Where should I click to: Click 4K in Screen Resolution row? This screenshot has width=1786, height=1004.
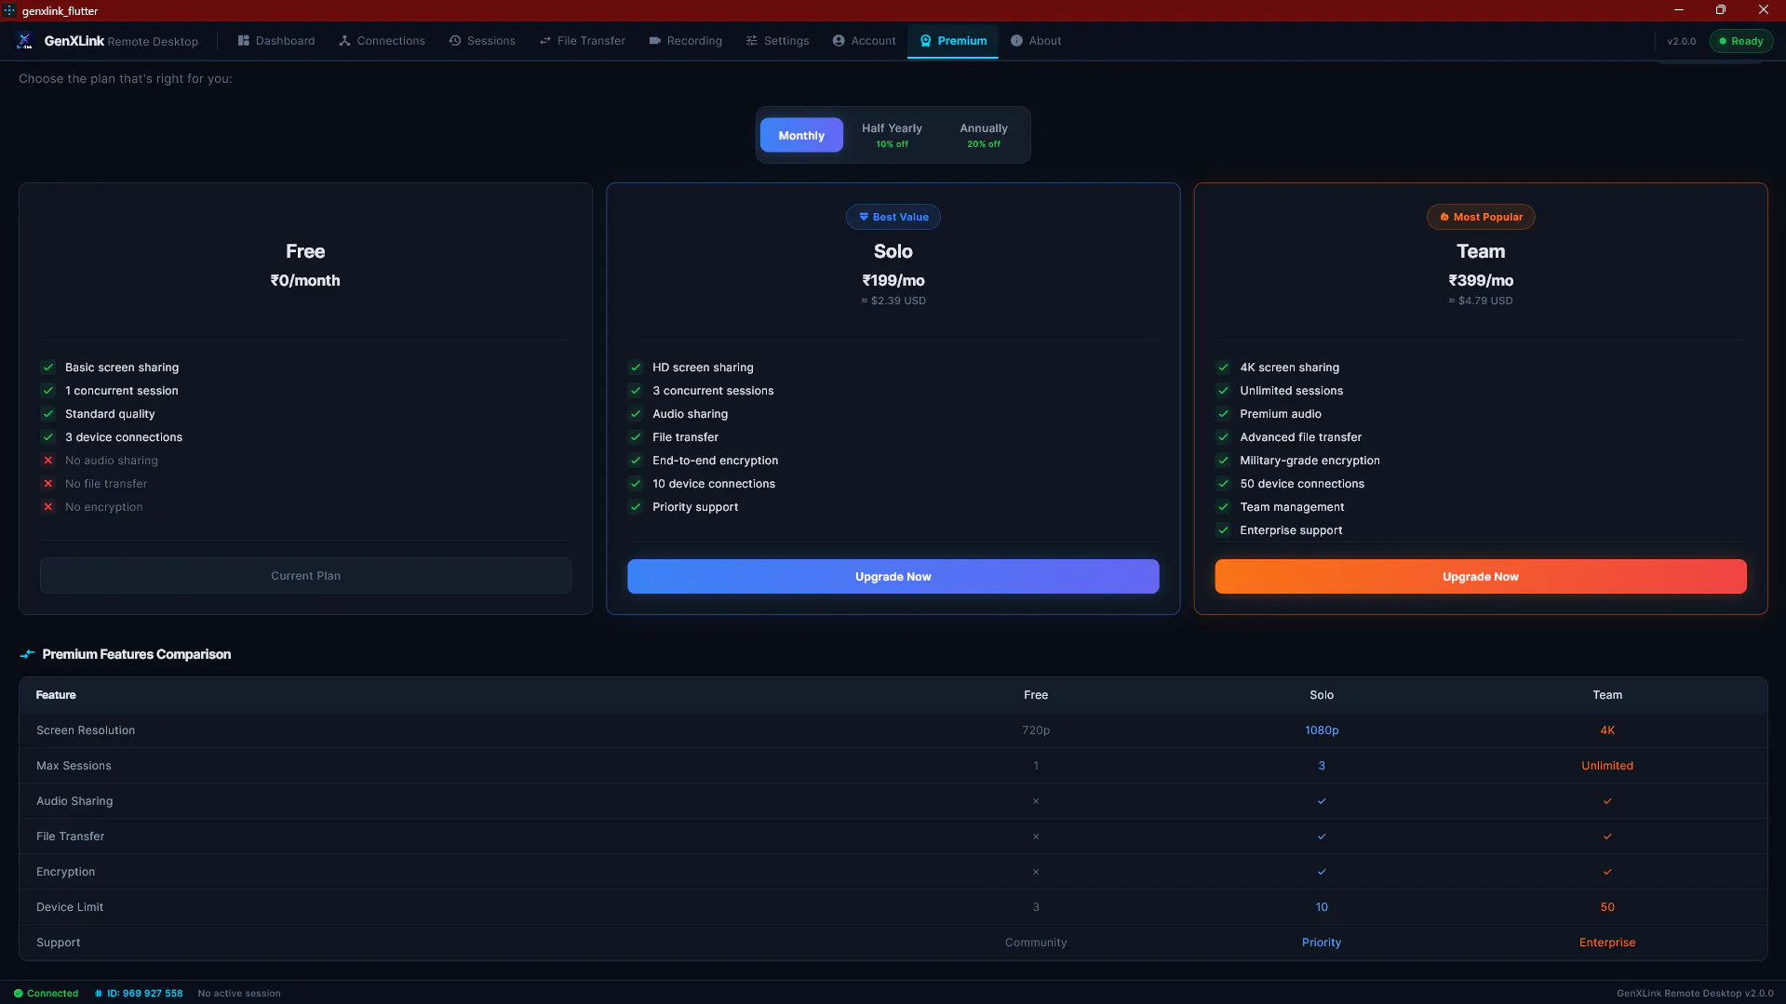tap(1607, 730)
